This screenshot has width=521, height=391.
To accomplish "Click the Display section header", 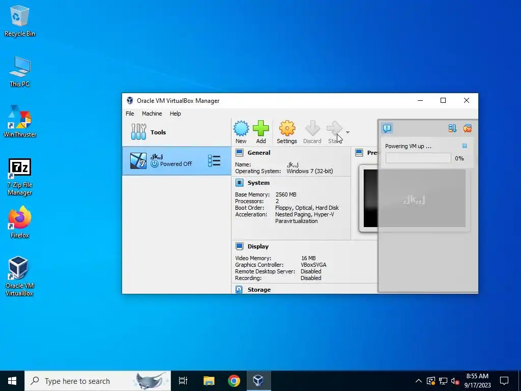I will pos(258,246).
